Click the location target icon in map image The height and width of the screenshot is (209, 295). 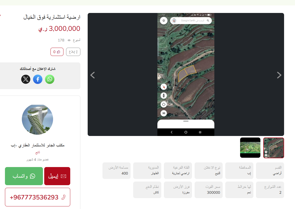pos(164,104)
